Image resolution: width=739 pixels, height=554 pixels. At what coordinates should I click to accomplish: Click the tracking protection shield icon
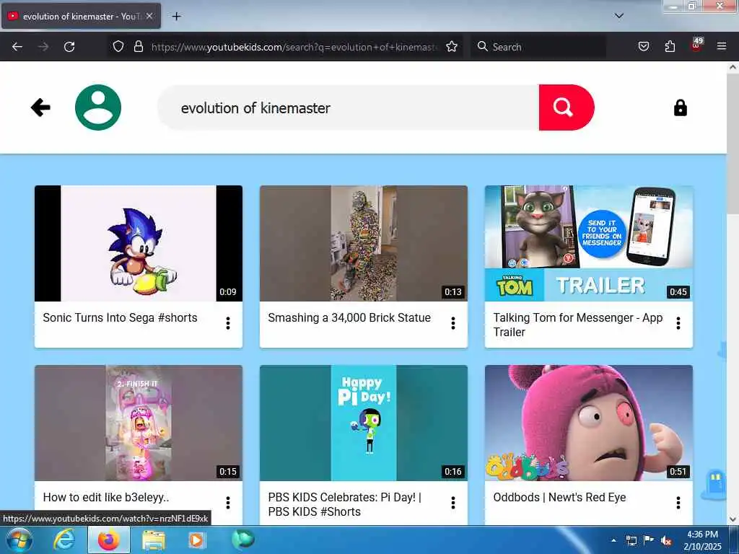pyautogui.click(x=118, y=46)
